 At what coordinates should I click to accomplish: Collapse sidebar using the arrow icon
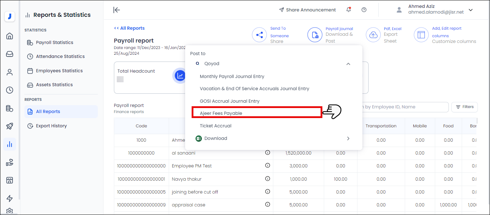[116, 10]
